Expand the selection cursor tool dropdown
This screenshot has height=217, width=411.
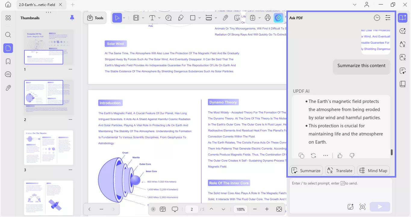tap(124, 18)
